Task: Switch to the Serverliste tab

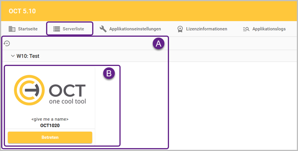Action: 73,29
